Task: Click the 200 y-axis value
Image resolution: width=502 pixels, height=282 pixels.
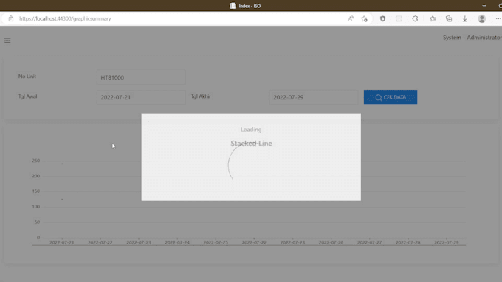Action: [x=36, y=176]
